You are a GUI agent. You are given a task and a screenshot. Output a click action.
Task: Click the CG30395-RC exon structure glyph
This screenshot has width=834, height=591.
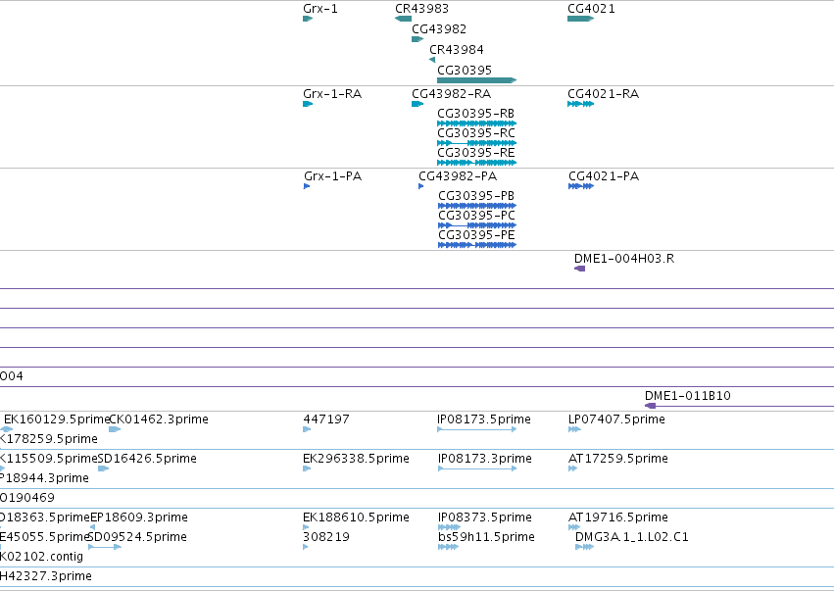[476, 143]
